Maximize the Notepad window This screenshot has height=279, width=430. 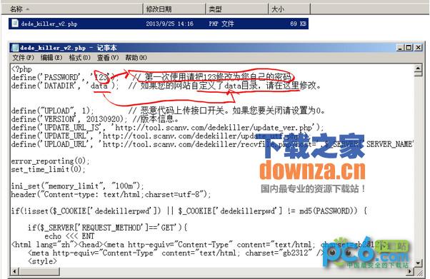tap(409, 48)
